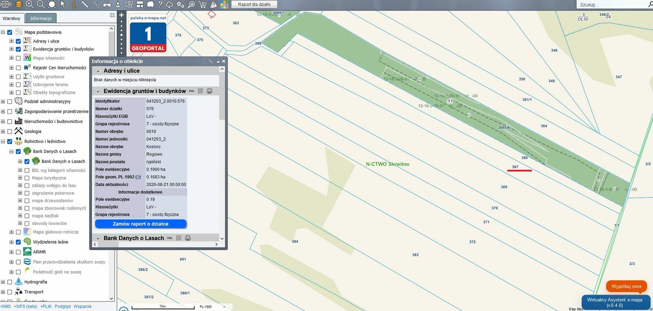Click the full extent zoom icon

point(52,4)
